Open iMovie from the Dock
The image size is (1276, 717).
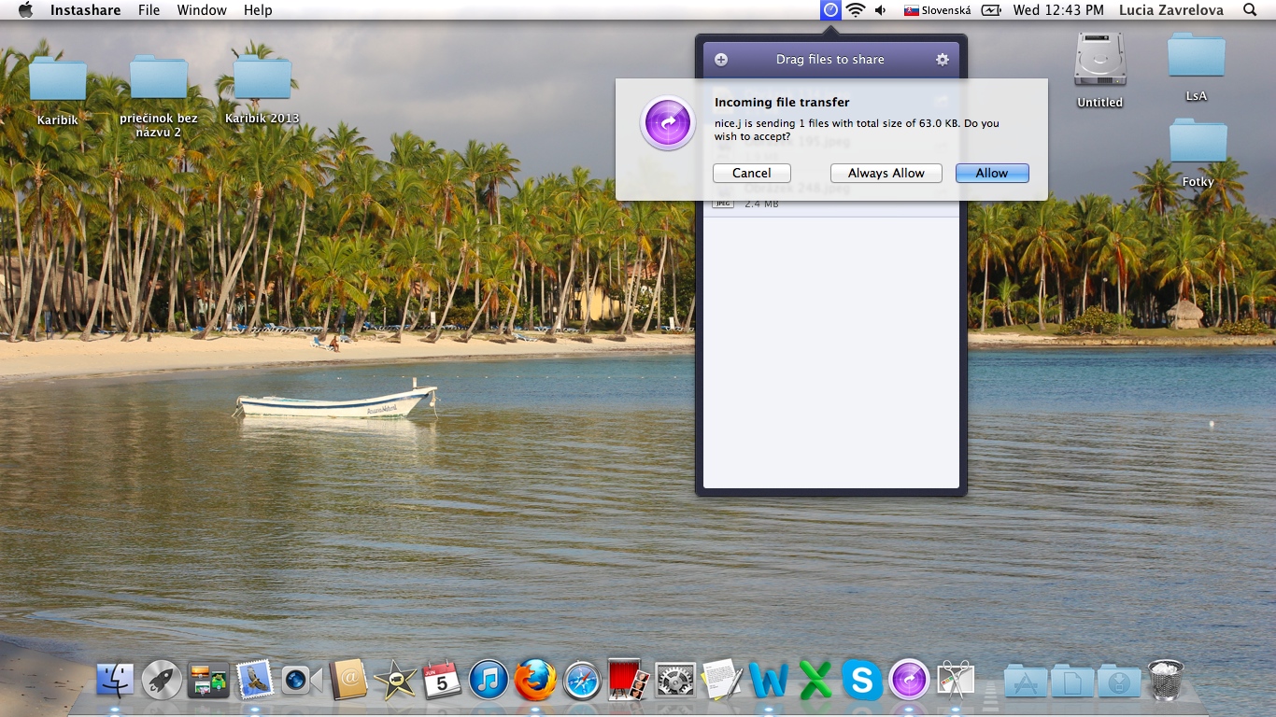point(394,680)
